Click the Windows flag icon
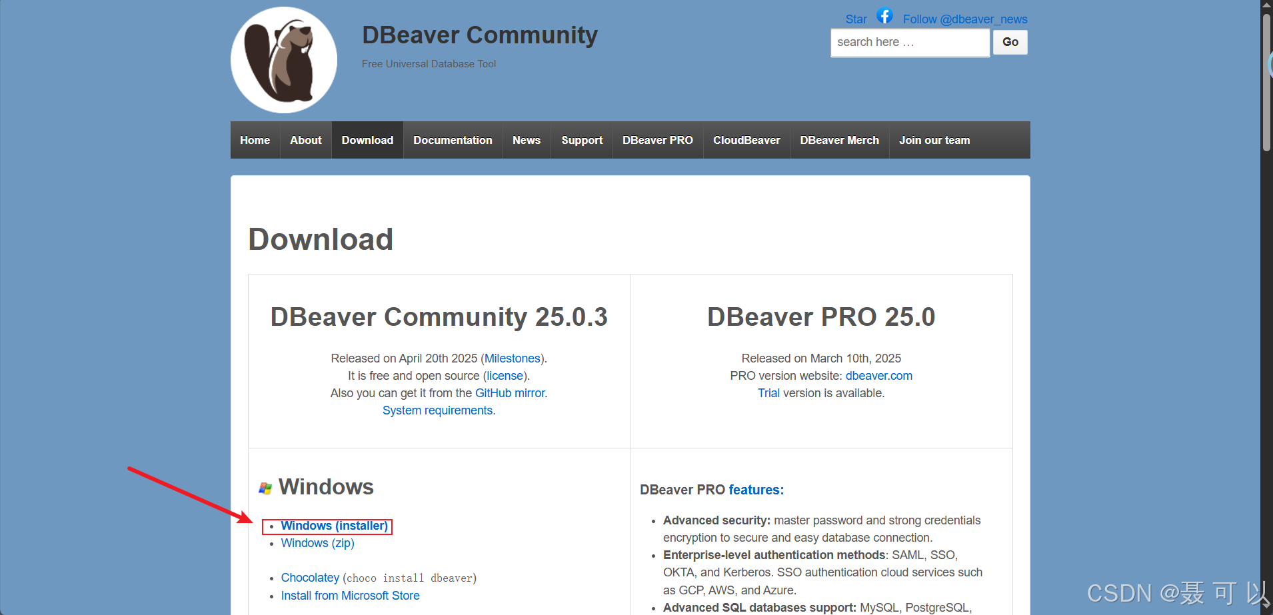The height and width of the screenshot is (615, 1273). [x=265, y=488]
